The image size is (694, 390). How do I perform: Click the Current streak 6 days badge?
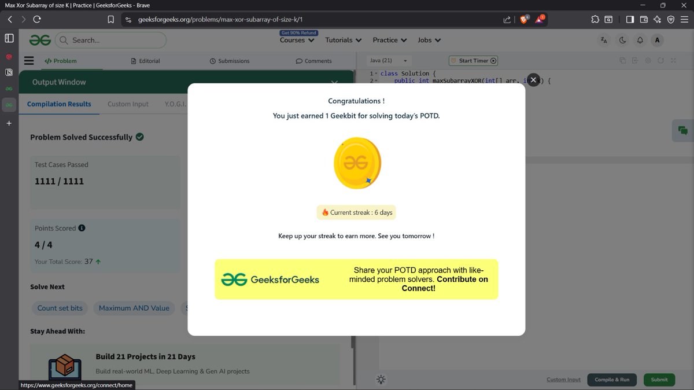(x=356, y=212)
